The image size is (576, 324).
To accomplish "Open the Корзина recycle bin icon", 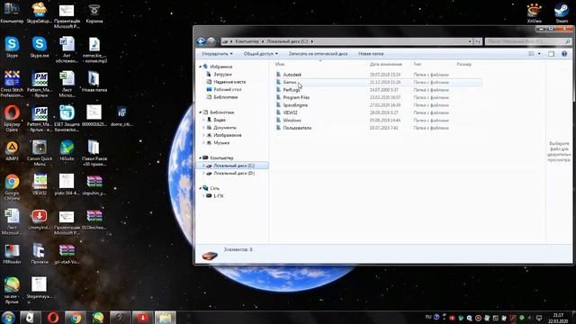I will coord(94,13).
